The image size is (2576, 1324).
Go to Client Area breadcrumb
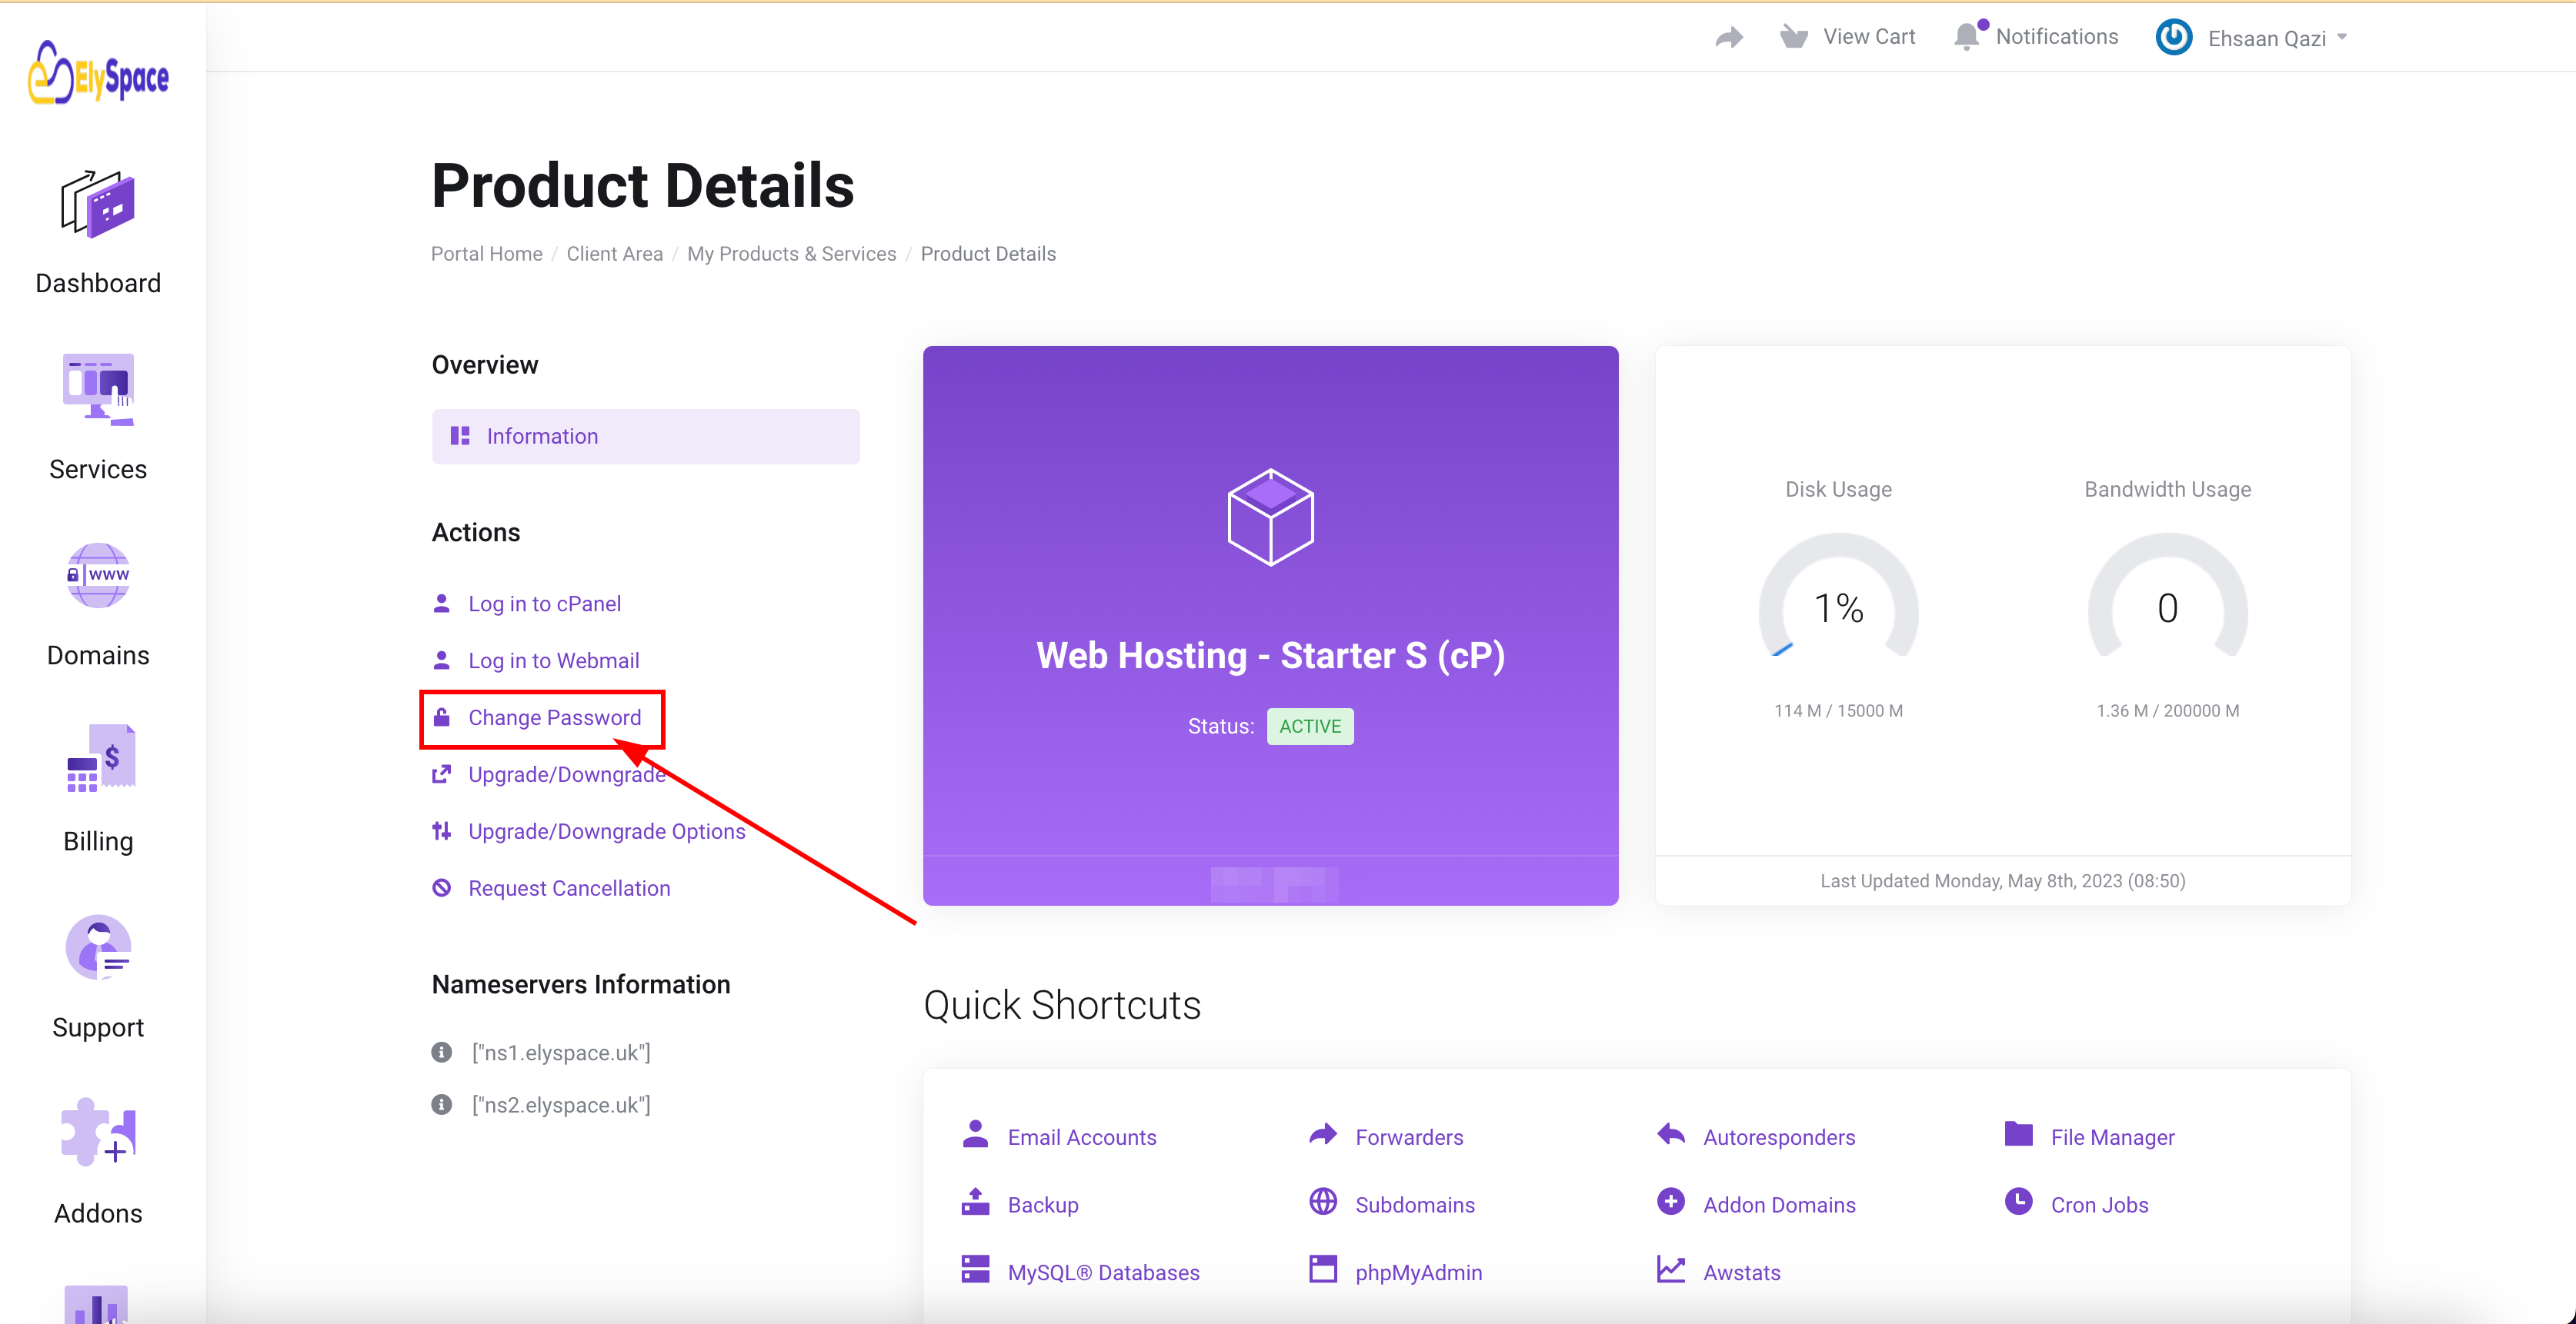(x=615, y=254)
